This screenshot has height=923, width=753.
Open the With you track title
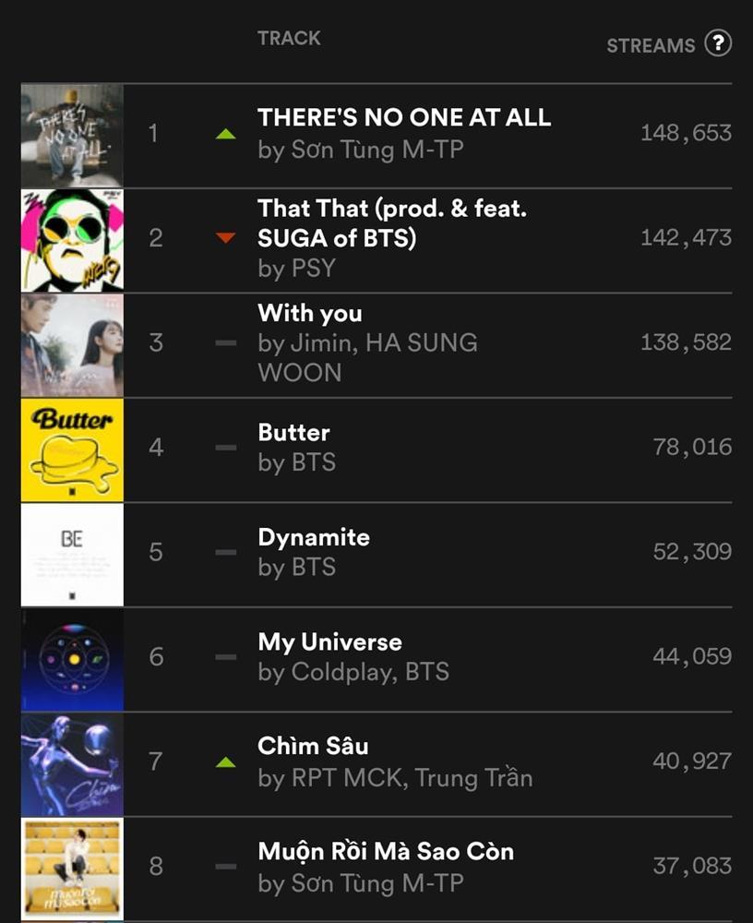[x=310, y=313]
